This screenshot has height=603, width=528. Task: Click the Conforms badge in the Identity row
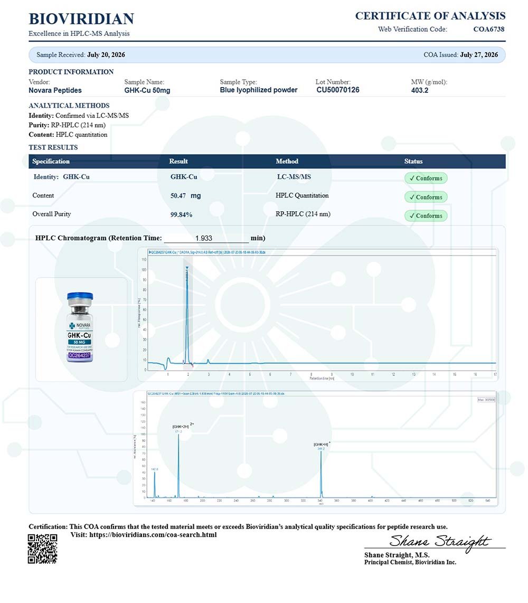(x=426, y=178)
